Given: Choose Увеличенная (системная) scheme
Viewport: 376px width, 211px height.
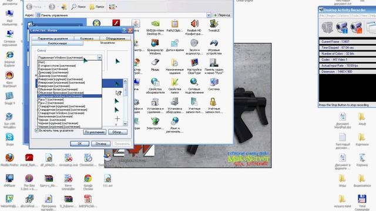Looking at the screenshot, I should click(x=69, y=116).
